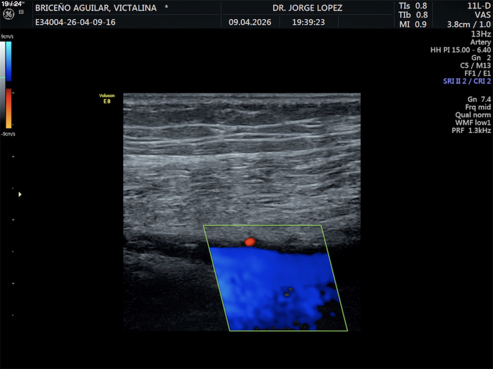Viewport: 493px width, 369px height.
Task: Select the 19 / 24 image counter
Action: tap(11, 4)
